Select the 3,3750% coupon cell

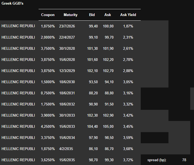click(x=48, y=138)
